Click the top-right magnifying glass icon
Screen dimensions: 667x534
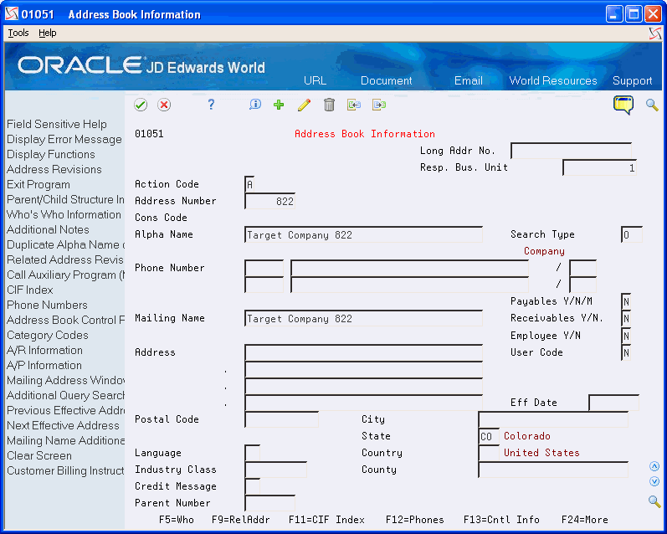click(x=652, y=105)
